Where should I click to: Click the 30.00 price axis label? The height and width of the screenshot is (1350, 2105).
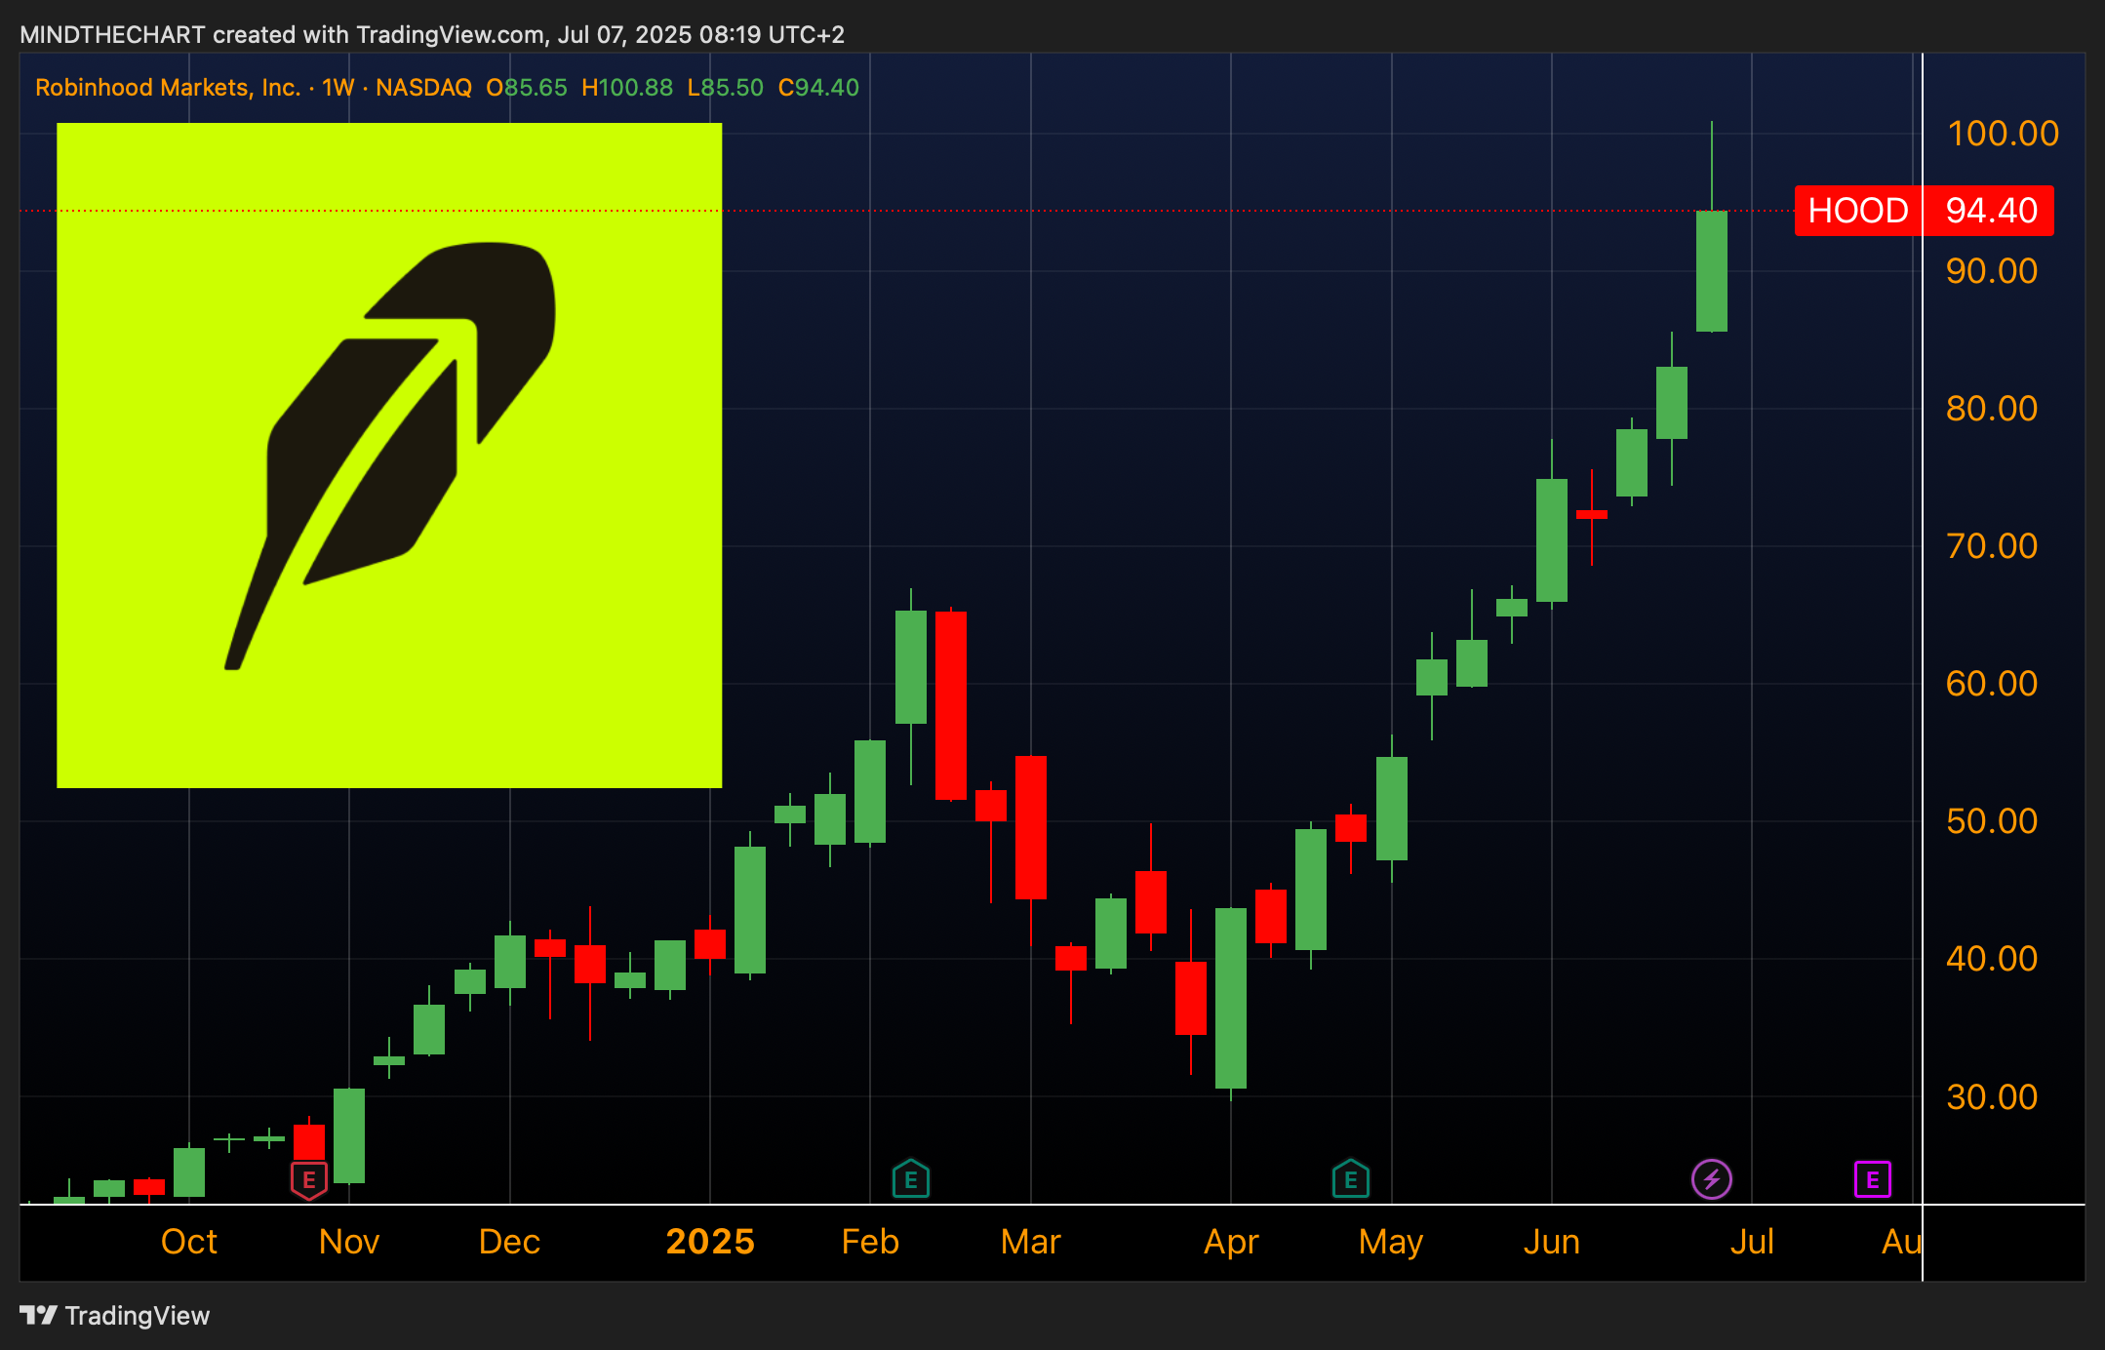tap(1992, 1097)
